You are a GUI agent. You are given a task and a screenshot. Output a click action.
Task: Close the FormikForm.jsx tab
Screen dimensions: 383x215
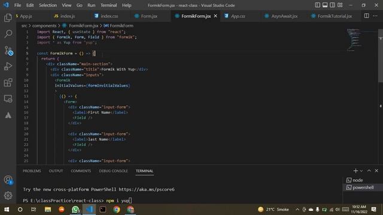coord(215,16)
